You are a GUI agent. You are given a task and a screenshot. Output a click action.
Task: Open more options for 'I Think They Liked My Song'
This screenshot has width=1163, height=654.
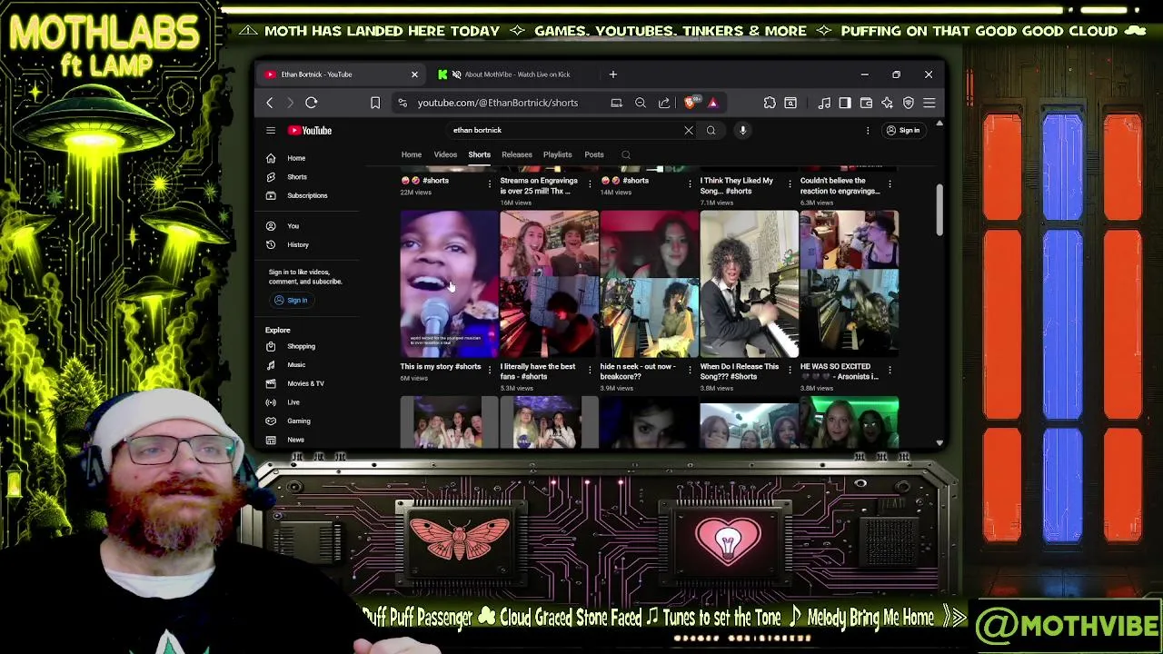pos(790,183)
